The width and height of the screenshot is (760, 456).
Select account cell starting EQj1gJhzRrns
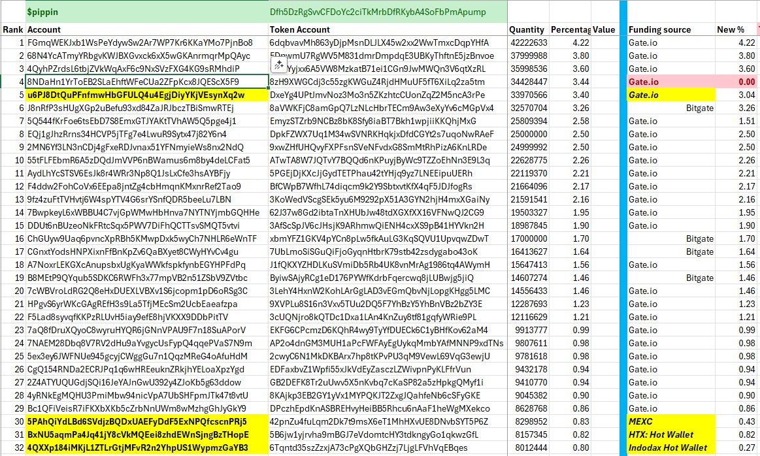(x=147, y=134)
